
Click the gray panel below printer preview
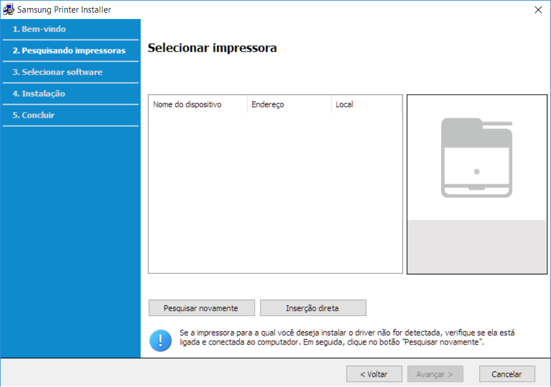477,246
